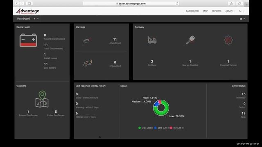Click the Starter Disabled count 1
The width and height of the screenshot is (262, 147).
(x=190, y=62)
